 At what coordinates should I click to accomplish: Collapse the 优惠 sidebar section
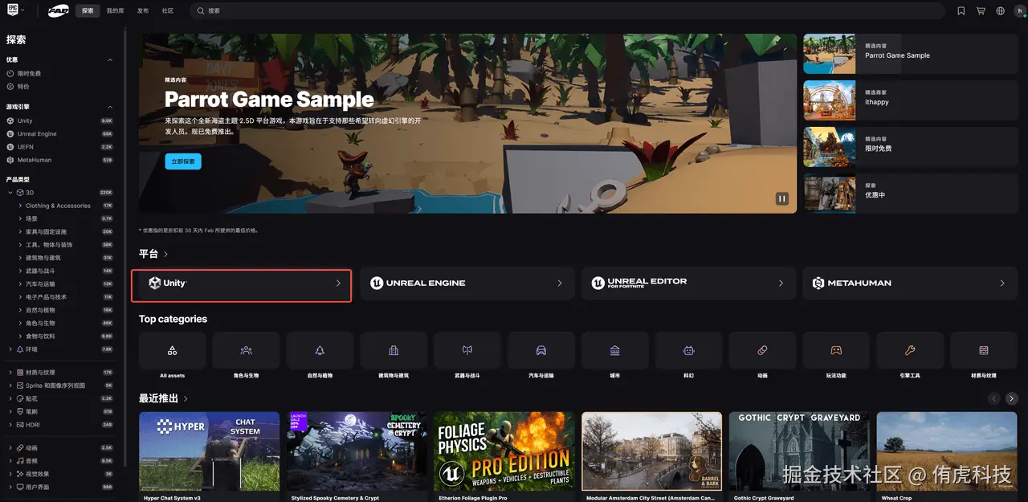click(110, 59)
